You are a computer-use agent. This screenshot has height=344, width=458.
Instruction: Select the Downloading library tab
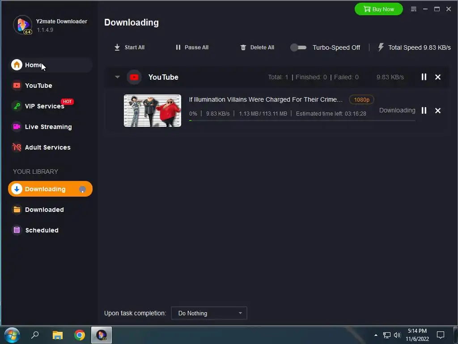coord(50,189)
